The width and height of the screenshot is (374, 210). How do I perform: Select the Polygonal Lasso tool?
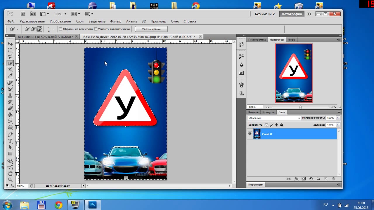[x=10, y=57]
